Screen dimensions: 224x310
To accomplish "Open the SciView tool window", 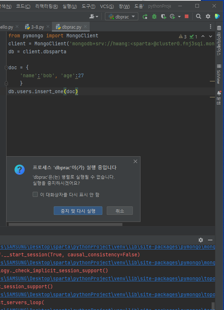I will (219, 74).
